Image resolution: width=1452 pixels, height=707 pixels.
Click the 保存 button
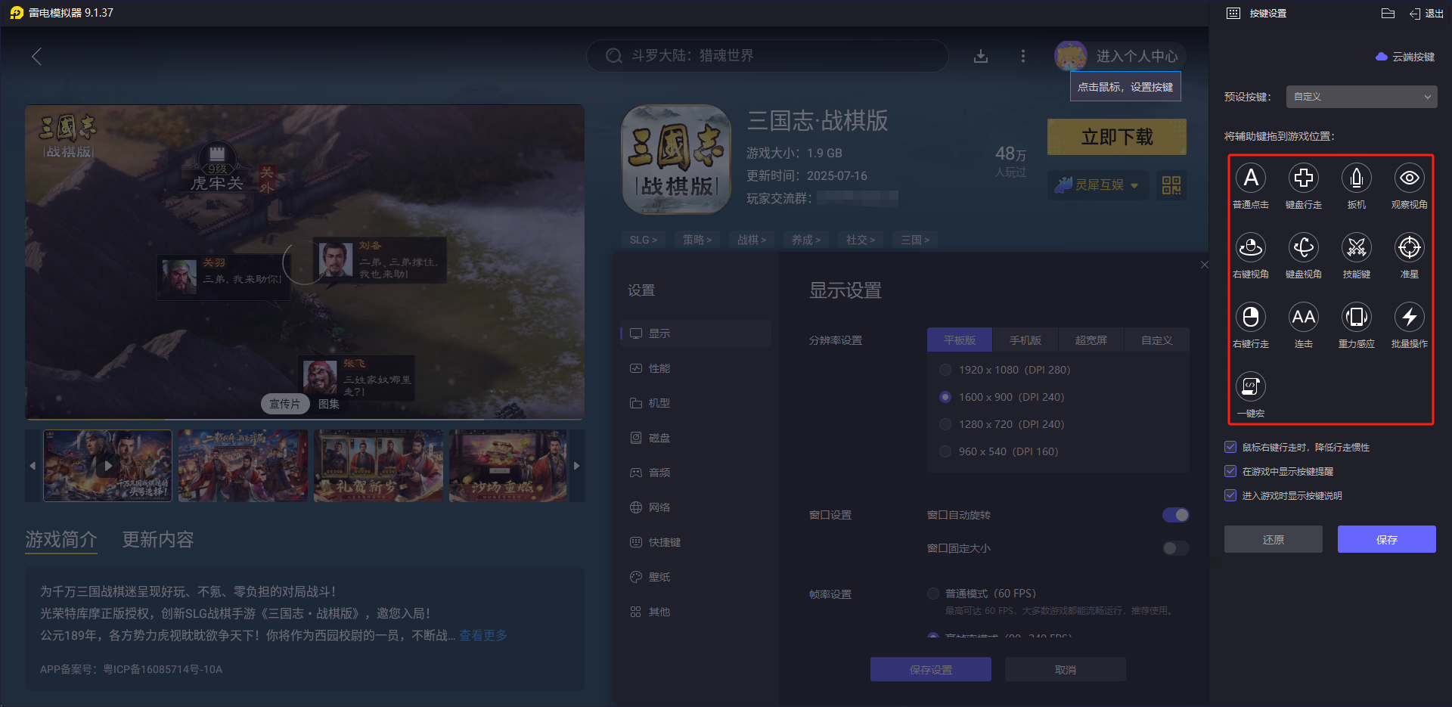[x=1387, y=539]
